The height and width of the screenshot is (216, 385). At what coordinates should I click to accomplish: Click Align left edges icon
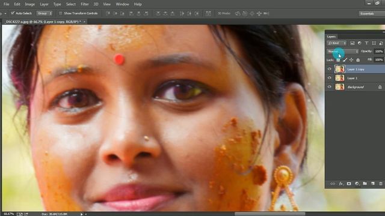click(x=132, y=13)
